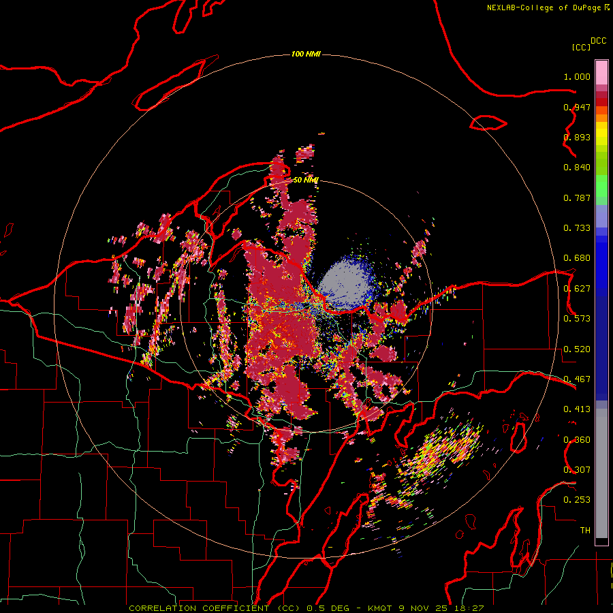The image size is (613, 613).
Task: Click the 0.893 scale value
Action: coord(577,137)
